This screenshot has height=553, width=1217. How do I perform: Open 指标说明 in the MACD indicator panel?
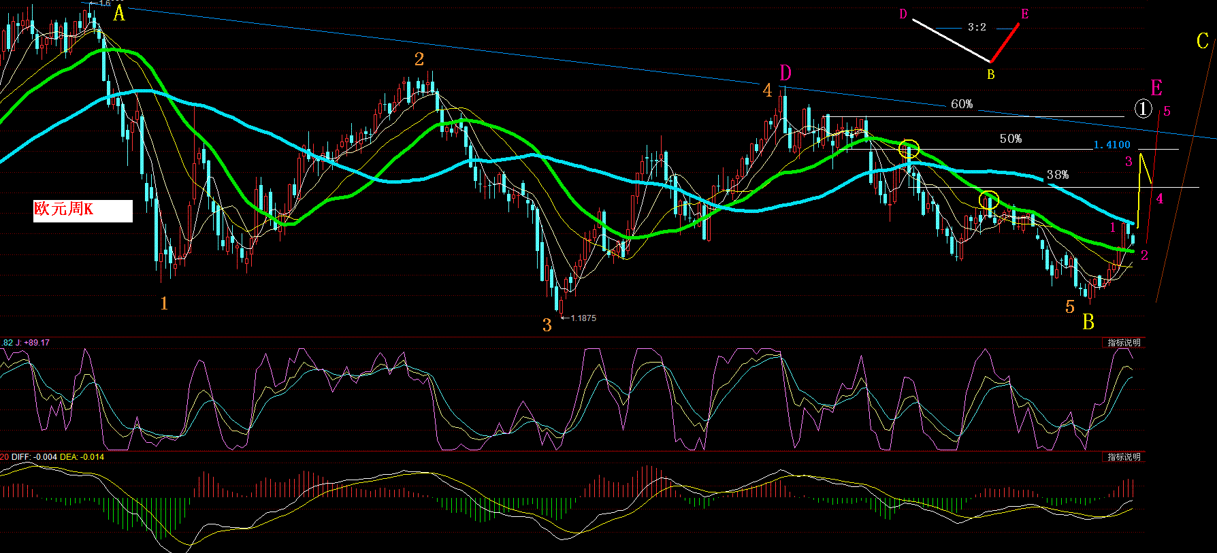click(1124, 457)
